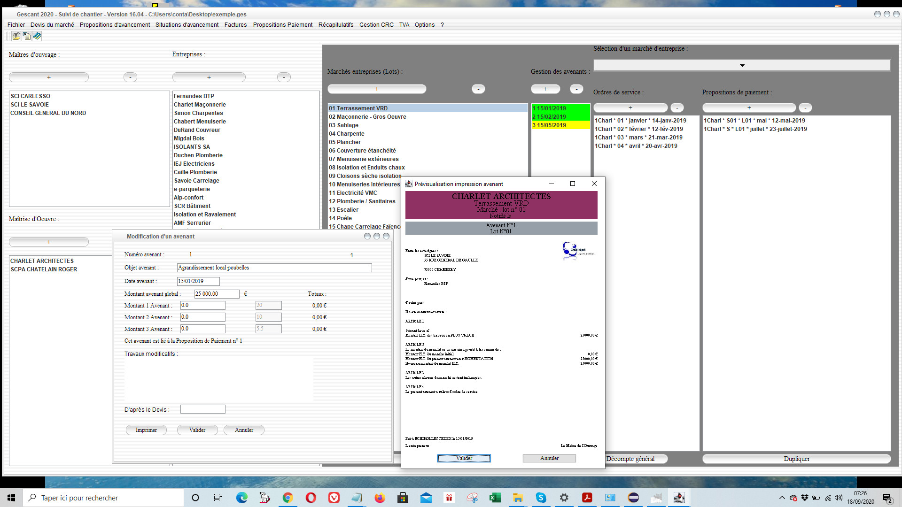902x507 pixels.
Task: Click Imprimer in Modification d'un avenant
Action: (x=146, y=430)
